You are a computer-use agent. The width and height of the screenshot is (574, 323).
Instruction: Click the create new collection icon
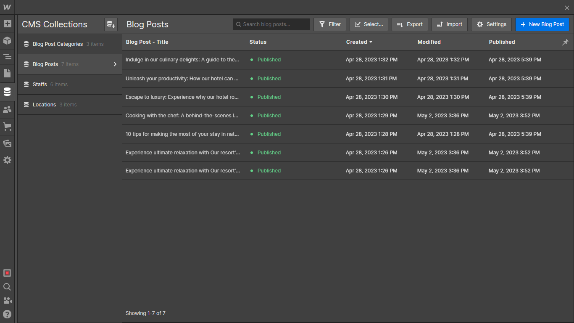coord(111,24)
